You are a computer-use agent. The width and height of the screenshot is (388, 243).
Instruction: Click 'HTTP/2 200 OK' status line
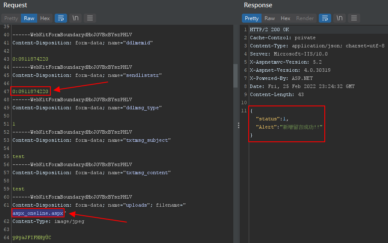(270, 29)
